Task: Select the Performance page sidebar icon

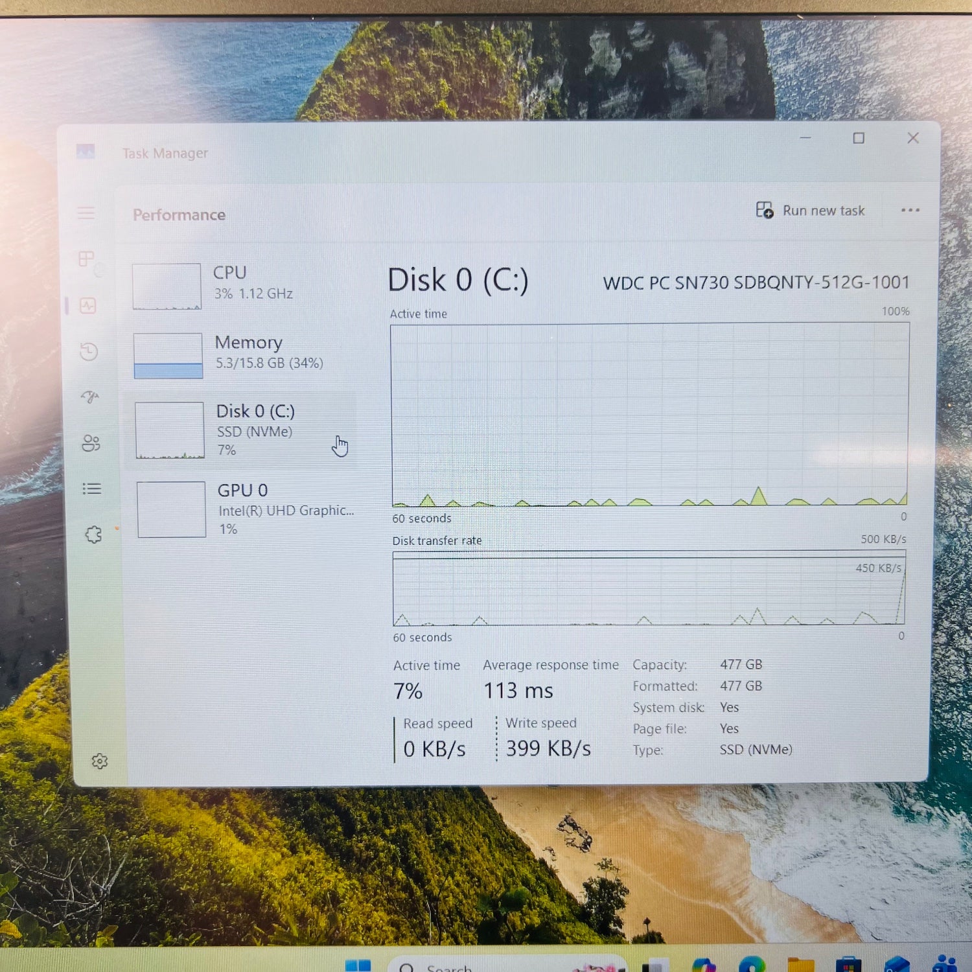Action: click(x=88, y=306)
